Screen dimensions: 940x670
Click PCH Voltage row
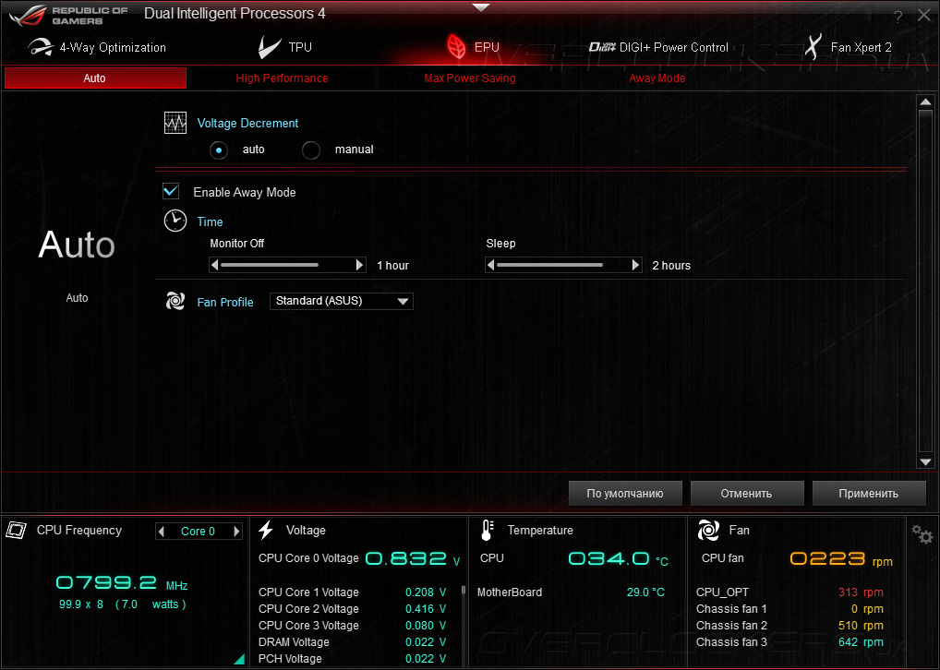[x=353, y=659]
